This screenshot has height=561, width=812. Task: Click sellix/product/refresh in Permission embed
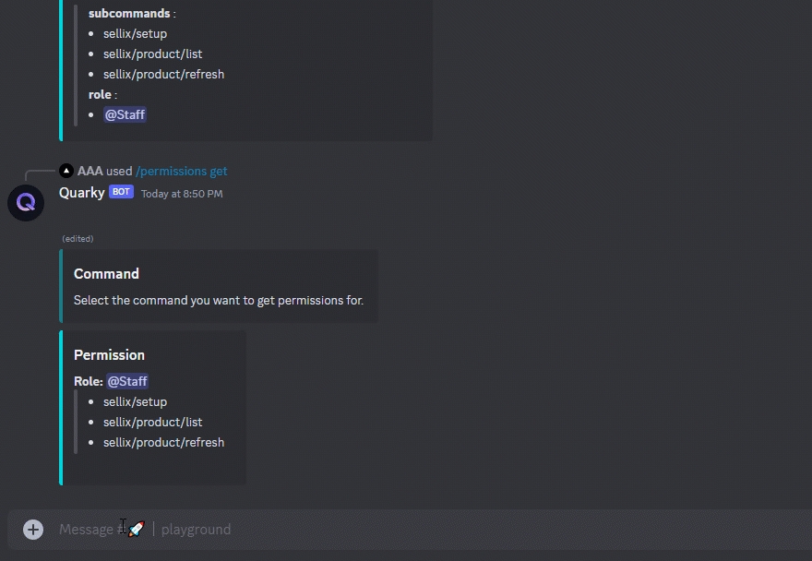163,442
